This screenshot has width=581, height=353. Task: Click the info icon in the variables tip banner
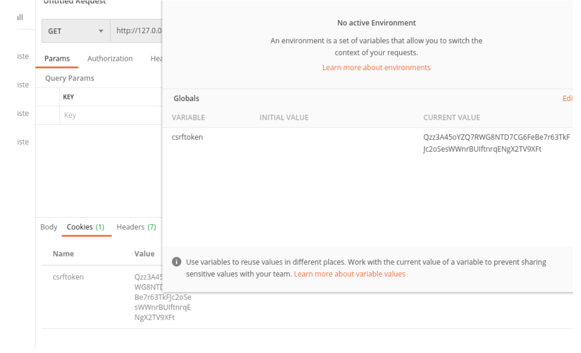tap(177, 262)
